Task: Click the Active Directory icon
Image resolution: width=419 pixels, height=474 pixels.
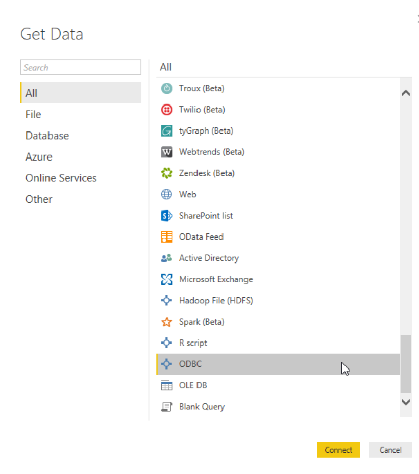Action: (167, 258)
